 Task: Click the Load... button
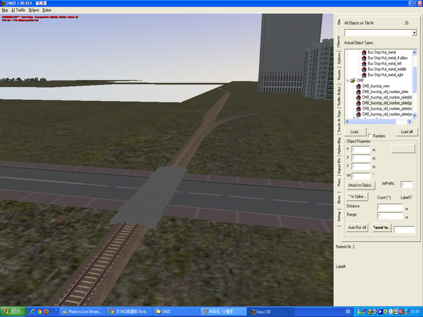pos(354,132)
